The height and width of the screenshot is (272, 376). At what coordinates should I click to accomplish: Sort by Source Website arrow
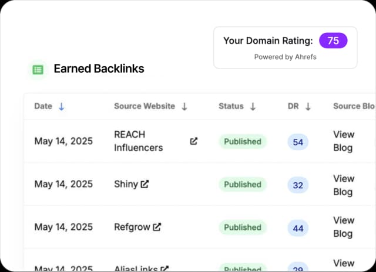(x=184, y=106)
